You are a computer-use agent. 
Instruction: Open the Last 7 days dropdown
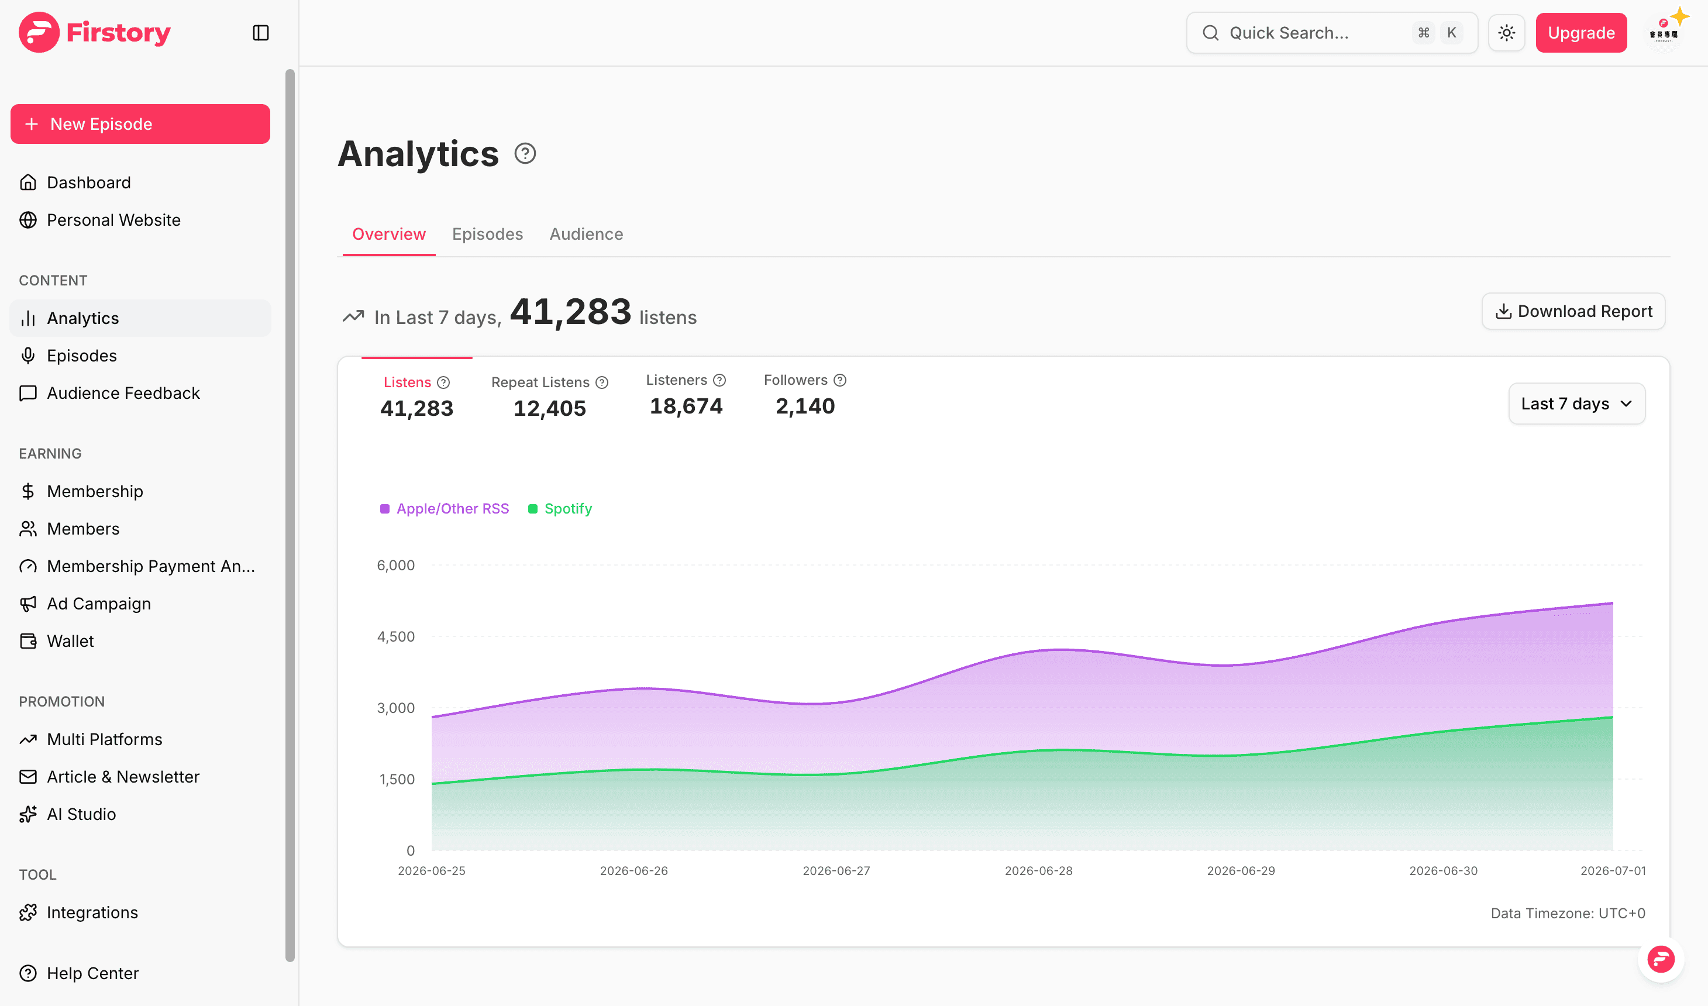tap(1577, 404)
